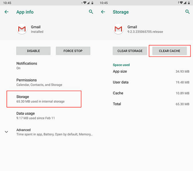
Task: Tap the Storage screen title
Action: click(x=121, y=12)
